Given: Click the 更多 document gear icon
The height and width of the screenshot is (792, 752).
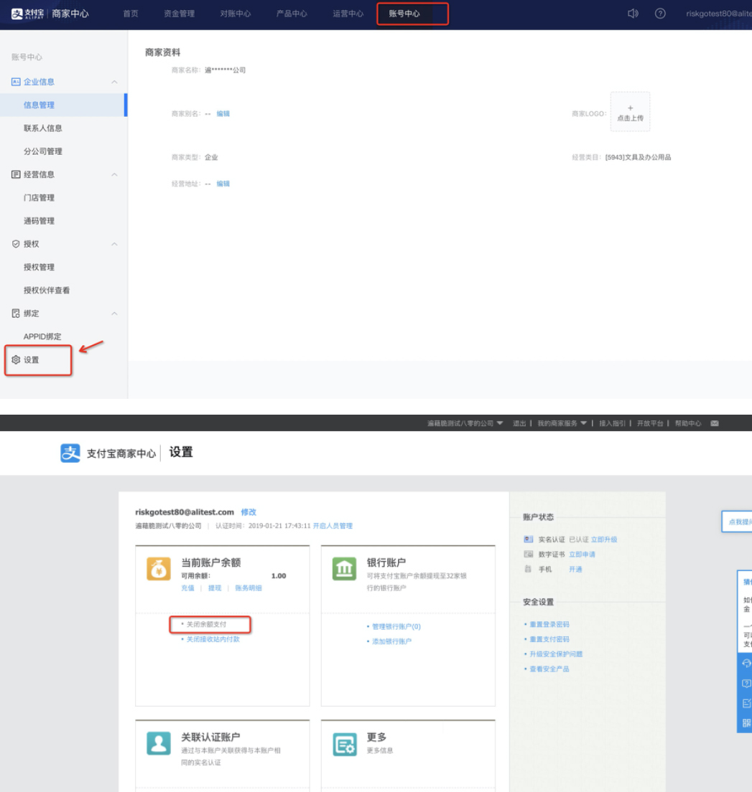Looking at the screenshot, I should [344, 743].
